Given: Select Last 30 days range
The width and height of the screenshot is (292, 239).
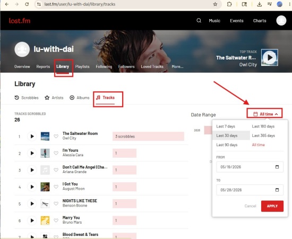Looking at the screenshot, I should coord(227,135).
